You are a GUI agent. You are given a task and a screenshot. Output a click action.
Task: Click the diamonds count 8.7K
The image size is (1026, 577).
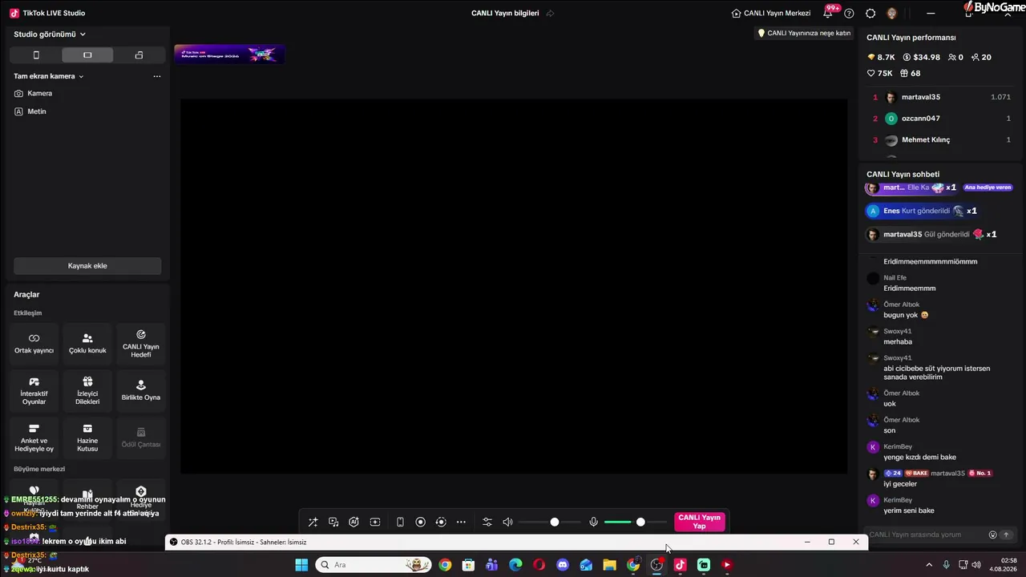pos(881,58)
